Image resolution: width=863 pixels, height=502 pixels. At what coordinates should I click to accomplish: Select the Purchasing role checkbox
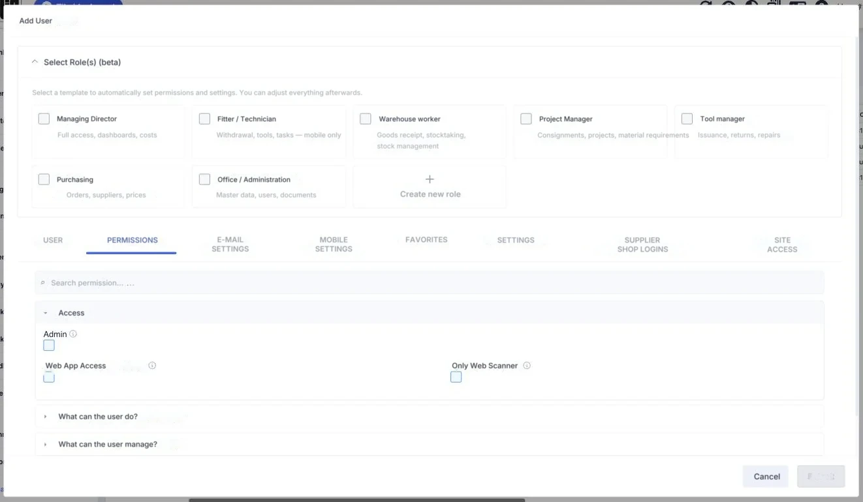(44, 179)
